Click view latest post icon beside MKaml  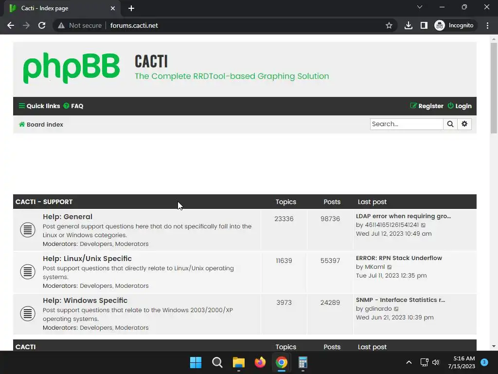pyautogui.click(x=390, y=267)
